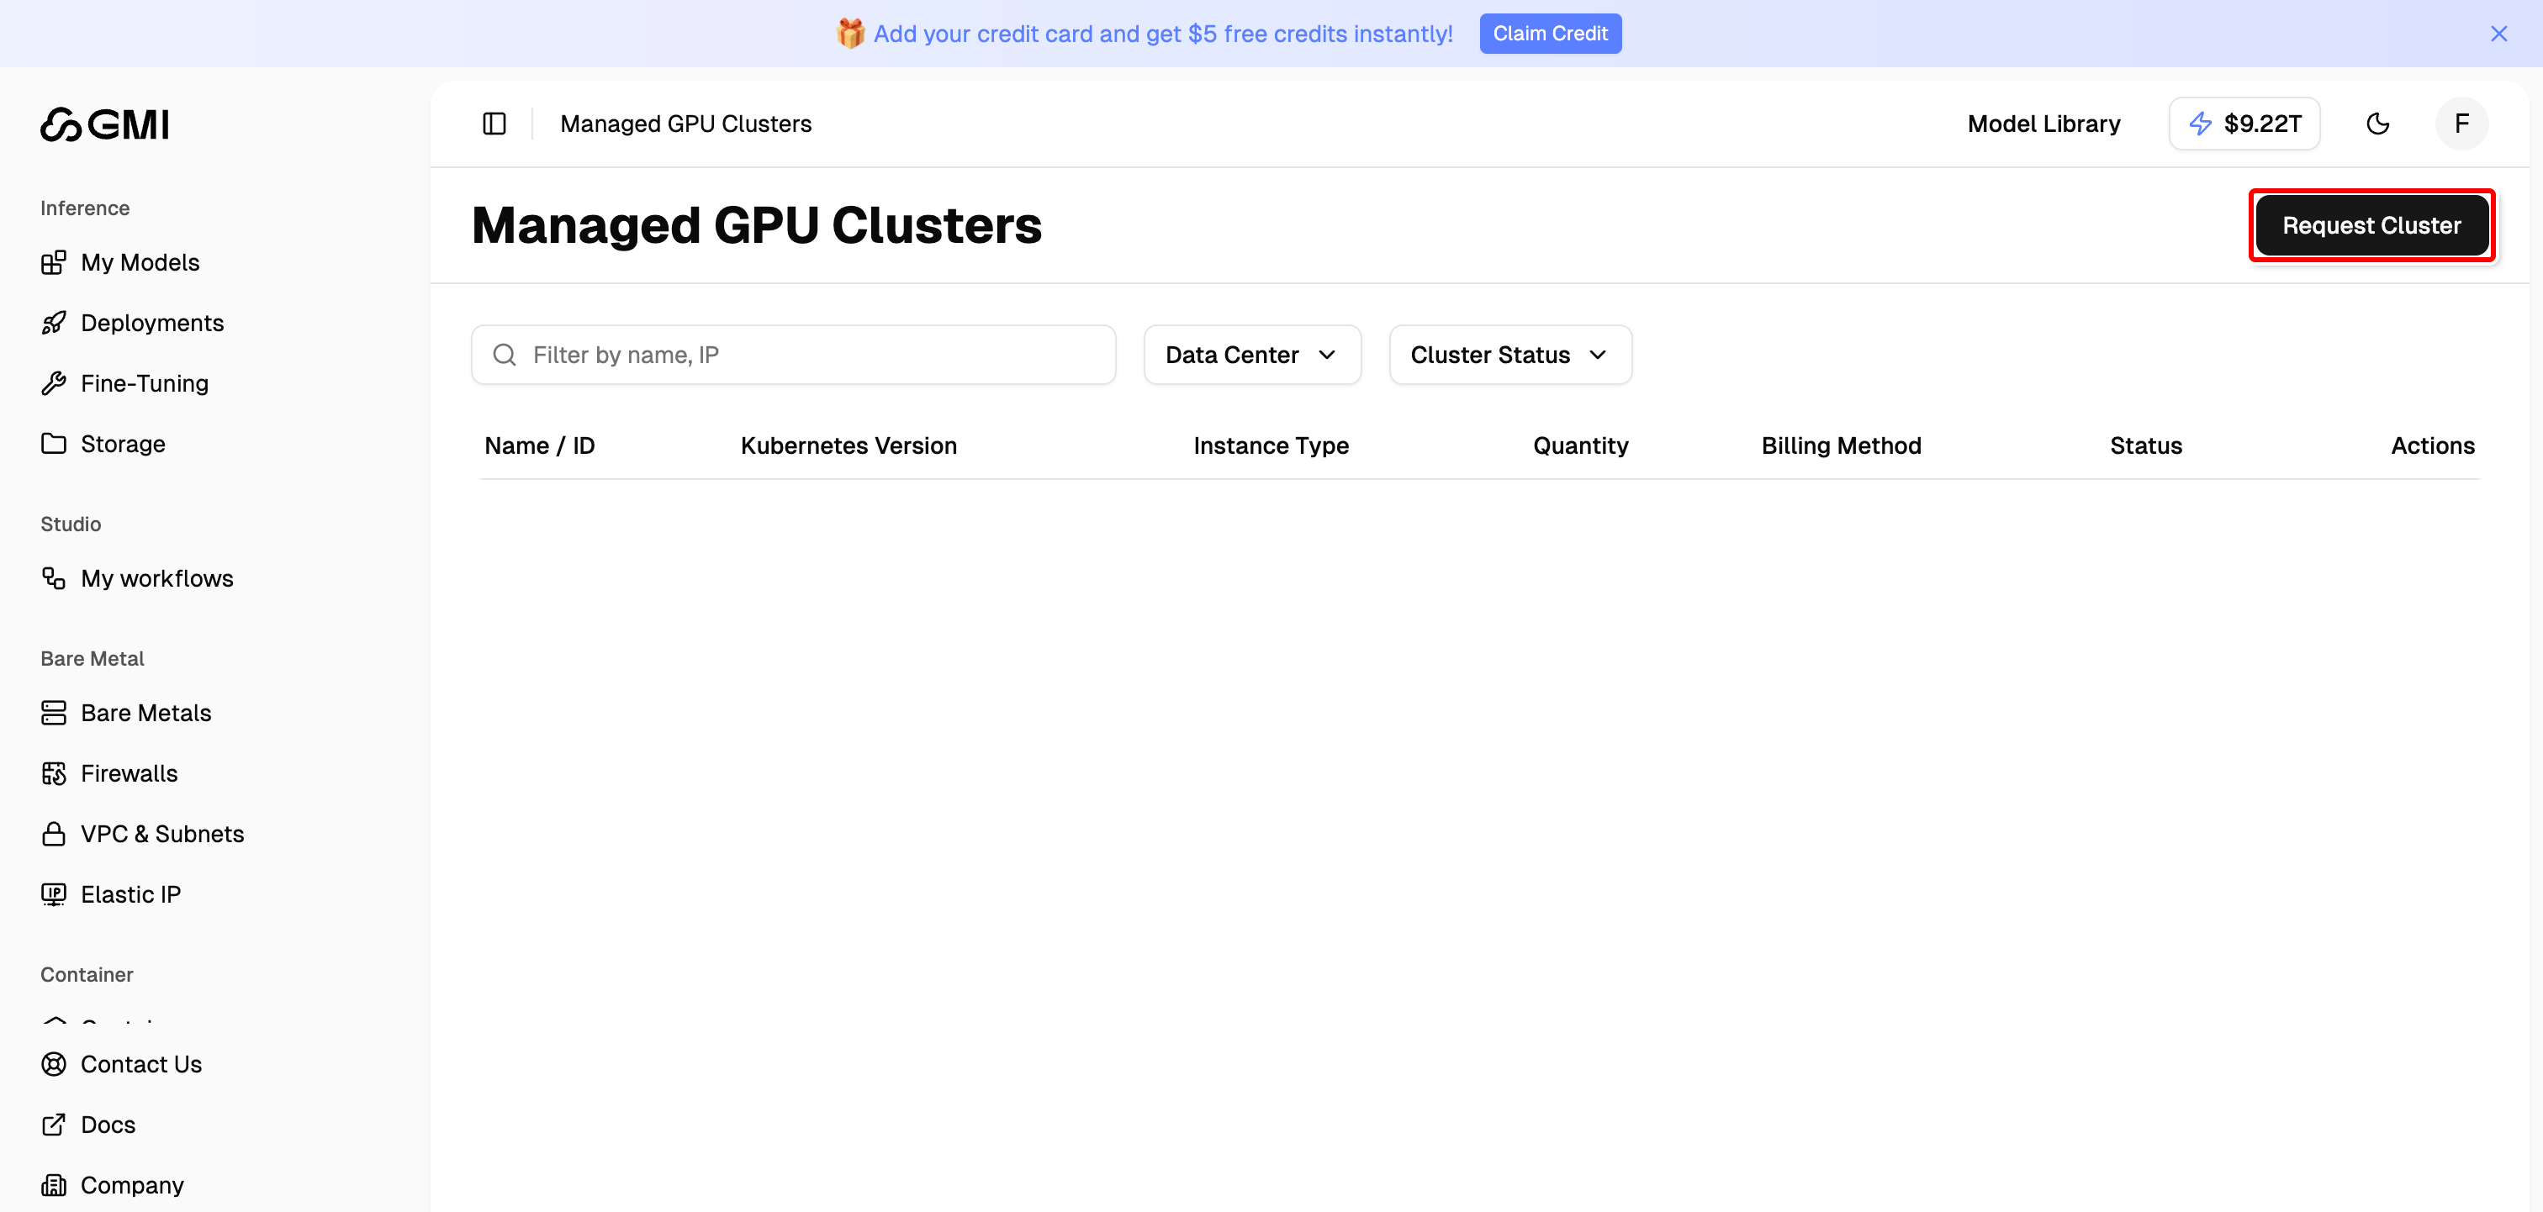Expand the profile avatar menu

tap(2460, 124)
